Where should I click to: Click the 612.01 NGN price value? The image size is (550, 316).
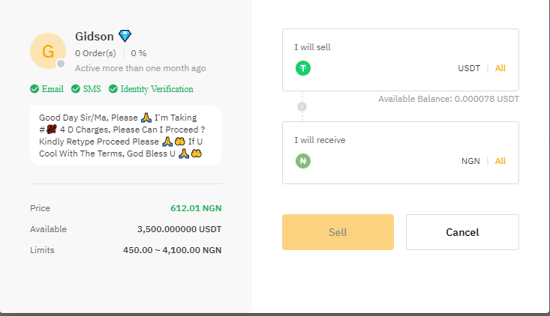coord(196,208)
